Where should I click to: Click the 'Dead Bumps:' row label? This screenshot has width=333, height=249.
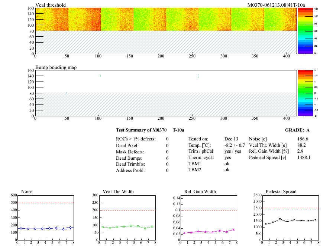point(129,158)
